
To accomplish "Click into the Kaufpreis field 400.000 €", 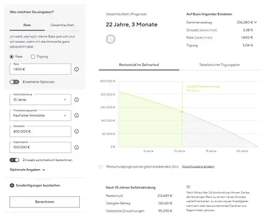I will (x=40, y=131).
